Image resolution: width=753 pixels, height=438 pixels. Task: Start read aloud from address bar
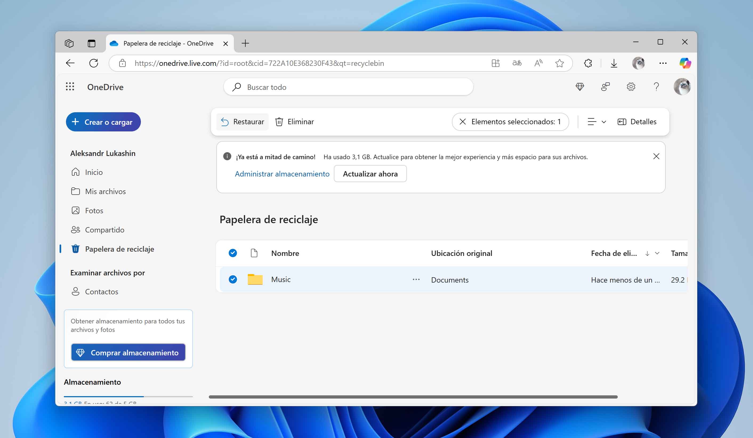[x=538, y=63]
